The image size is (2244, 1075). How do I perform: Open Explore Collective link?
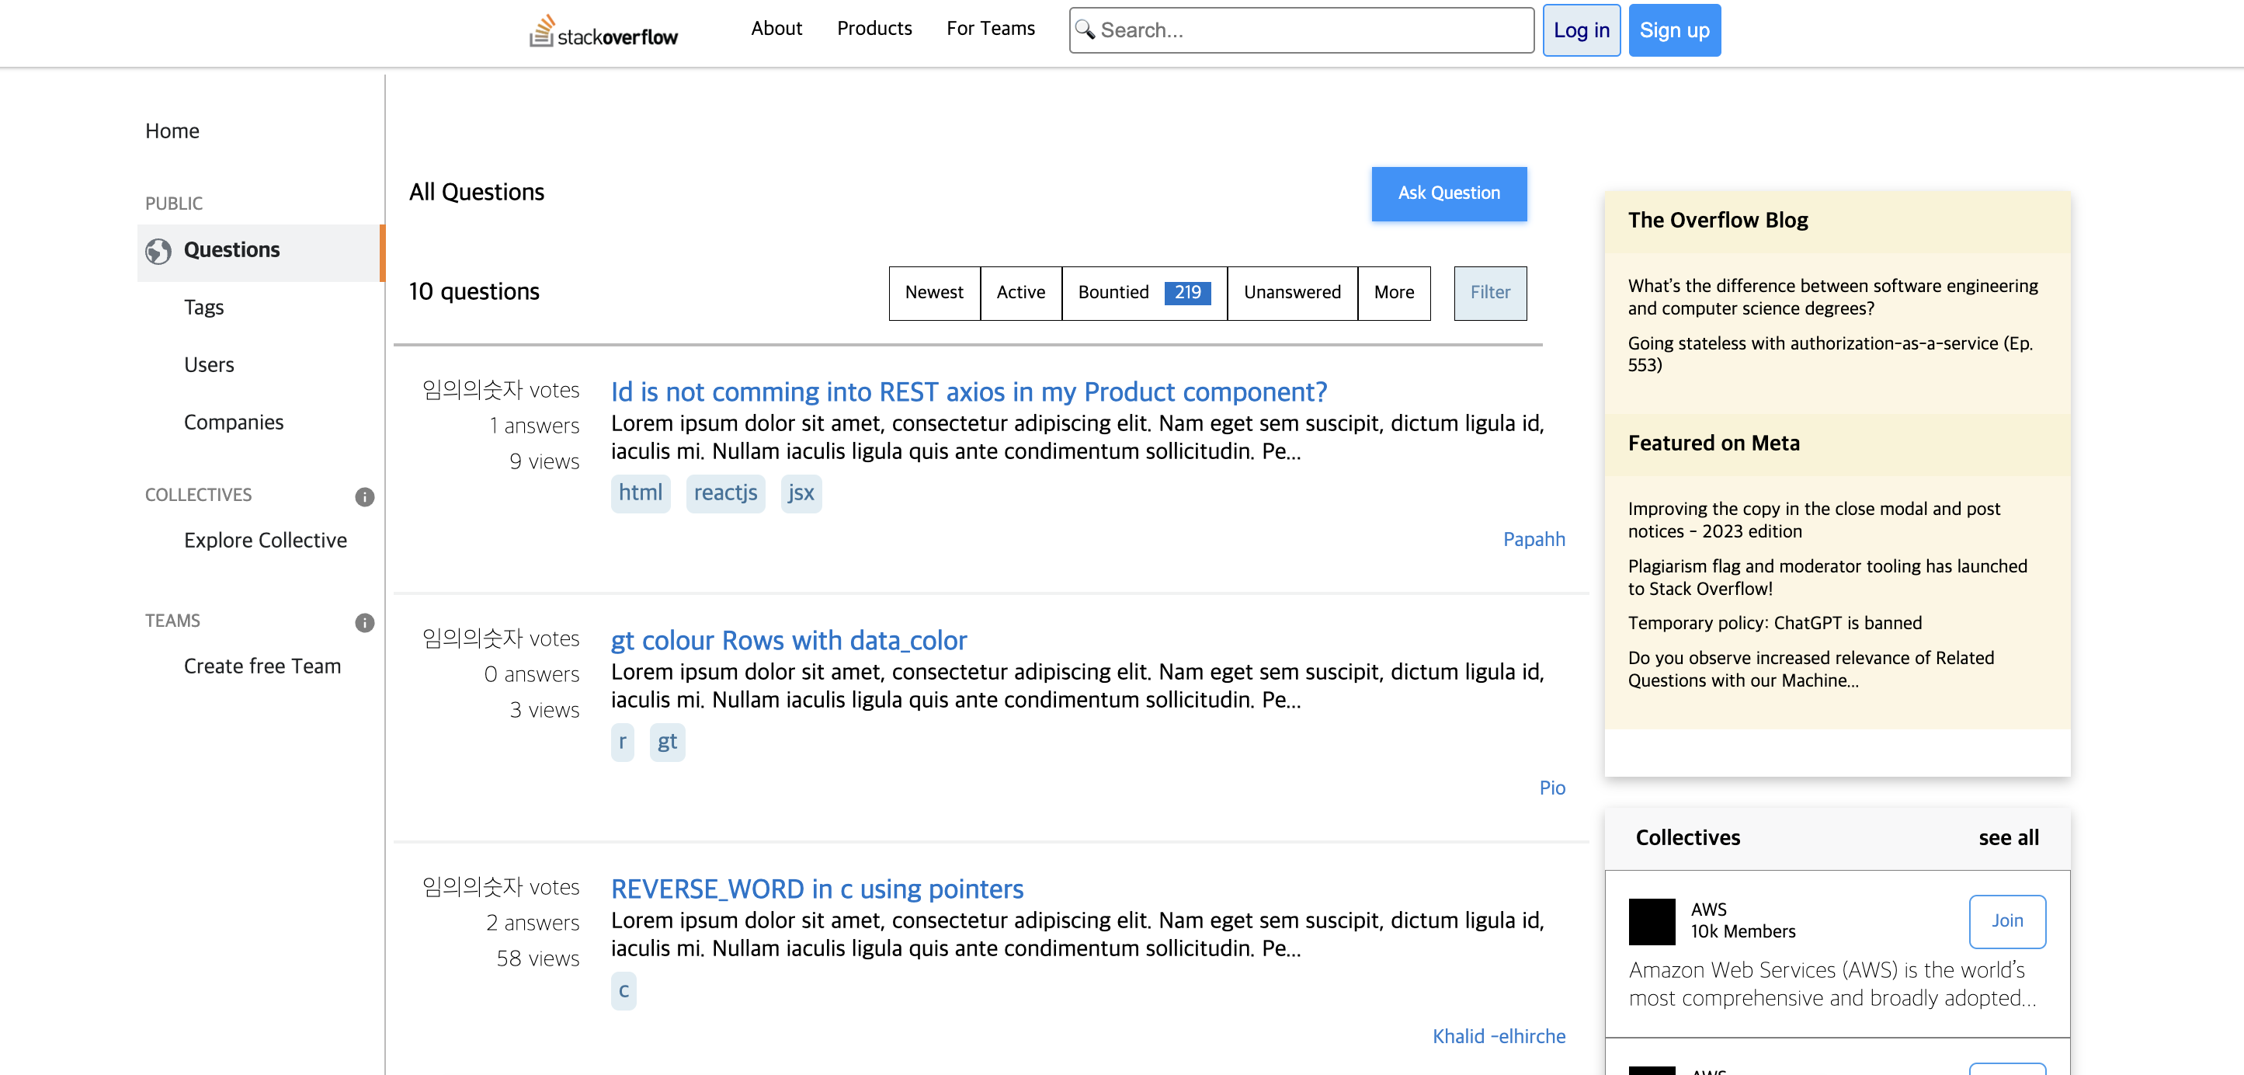[265, 540]
